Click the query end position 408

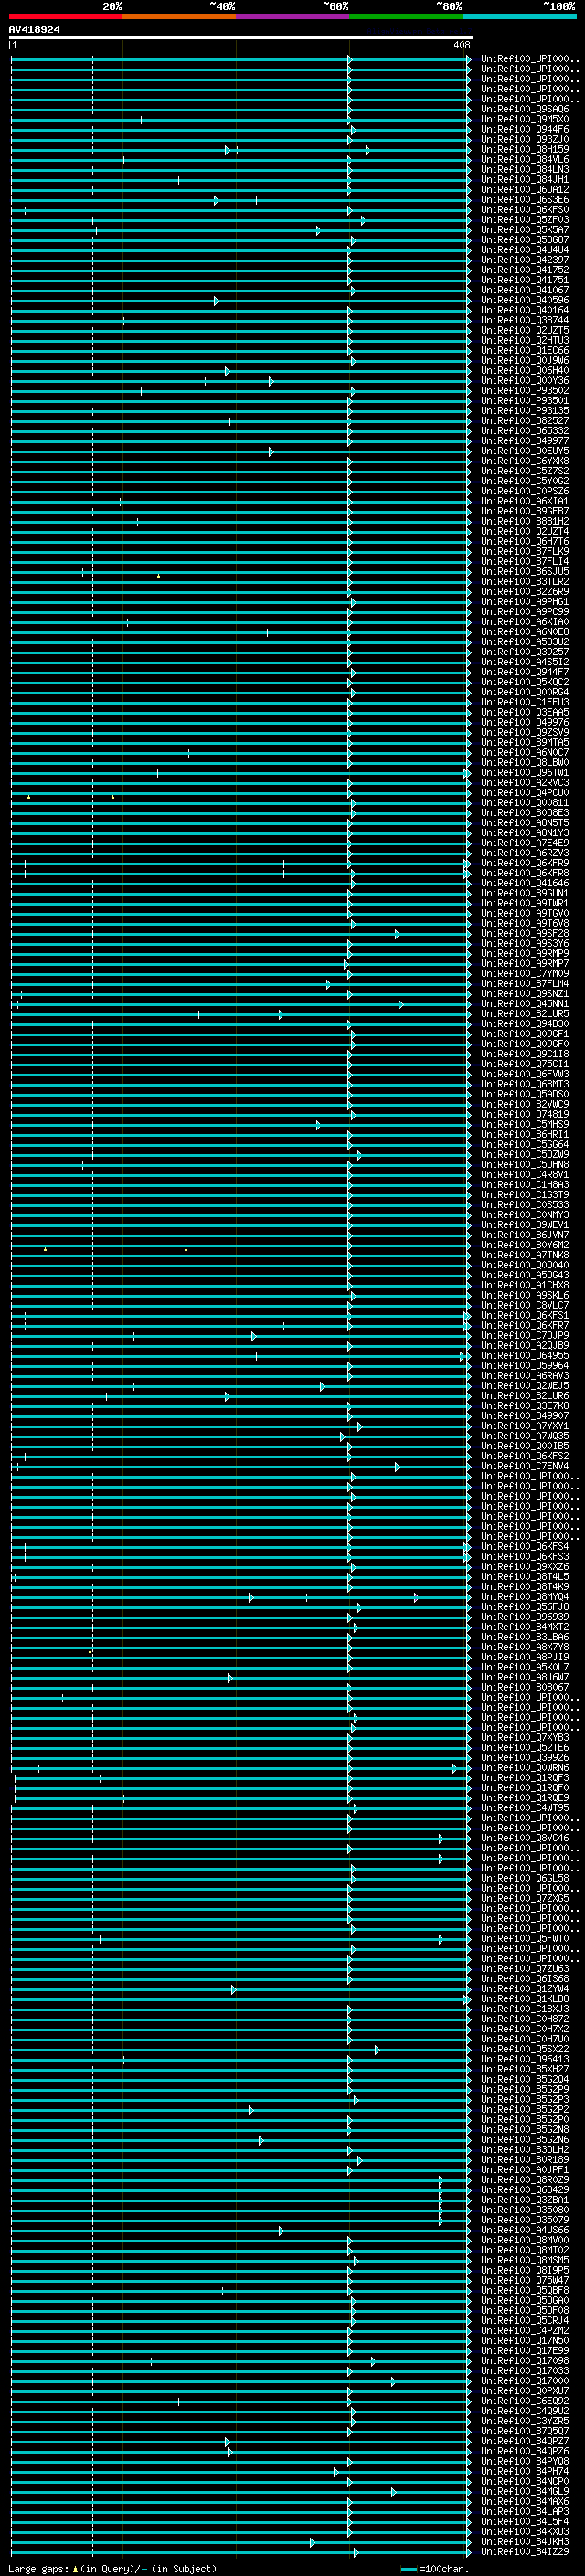(x=461, y=45)
